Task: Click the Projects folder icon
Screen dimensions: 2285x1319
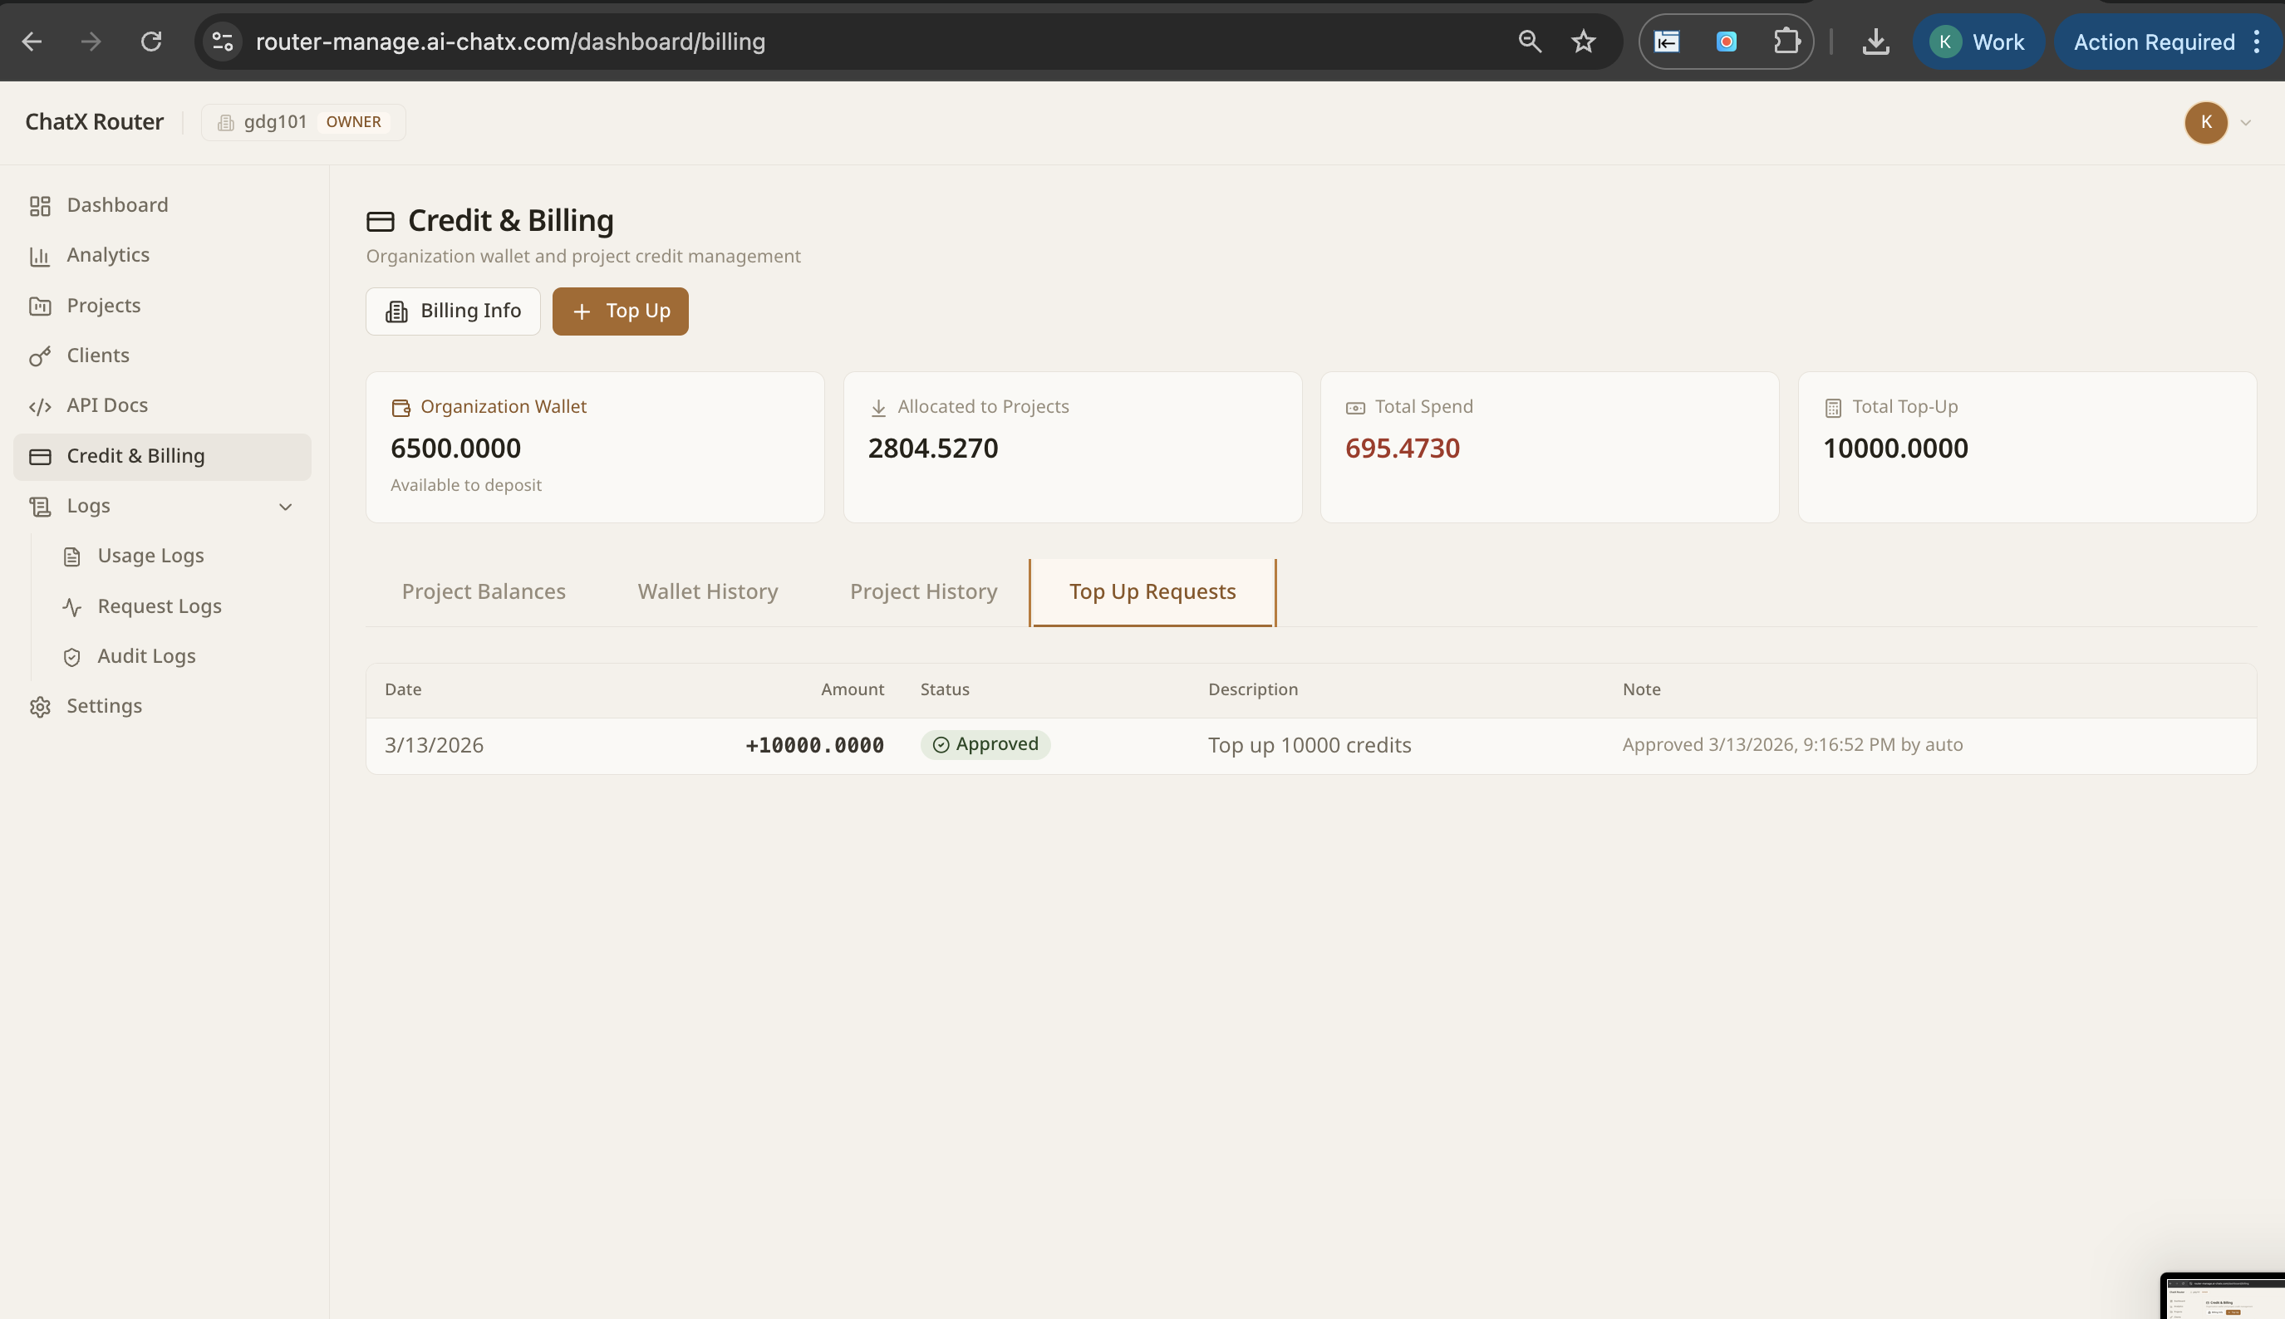Action: 40,306
